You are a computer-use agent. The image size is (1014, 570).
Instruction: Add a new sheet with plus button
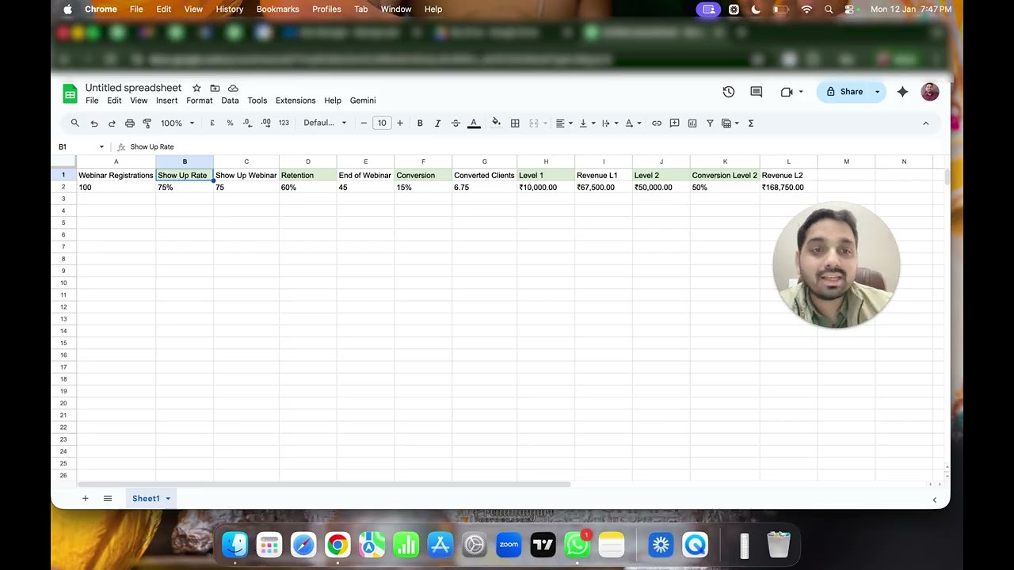85,499
